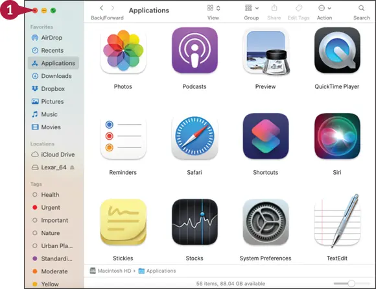Click the Photos label text
This screenshot has height=289, width=376.
(x=123, y=86)
